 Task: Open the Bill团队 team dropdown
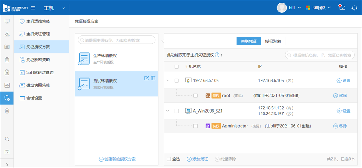(318, 8)
